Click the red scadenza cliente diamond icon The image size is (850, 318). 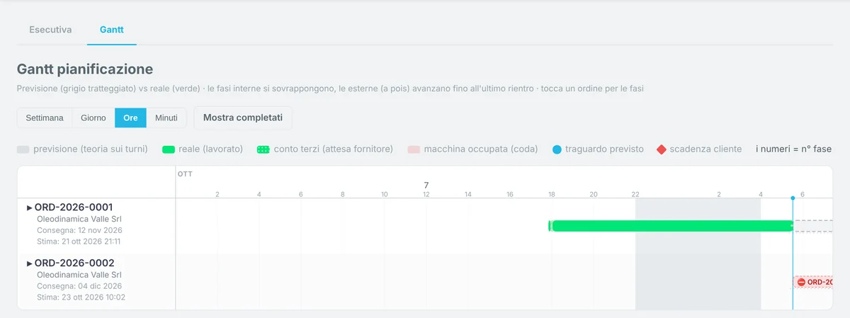tap(662, 149)
